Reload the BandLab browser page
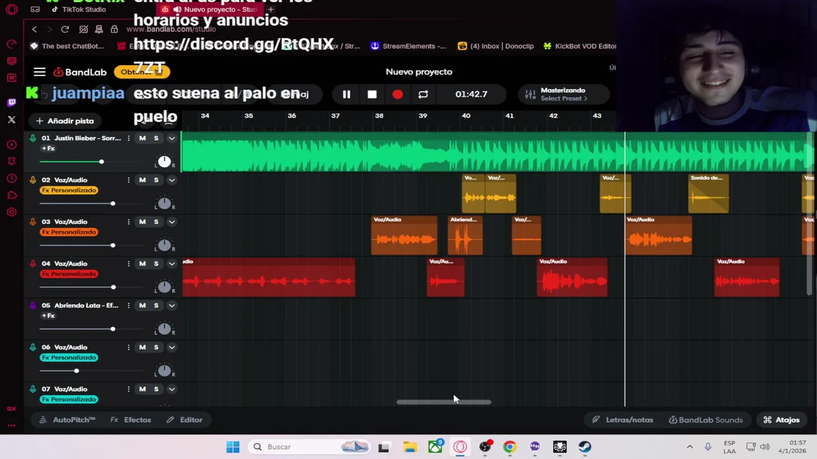The width and height of the screenshot is (817, 459). pyautogui.click(x=64, y=29)
